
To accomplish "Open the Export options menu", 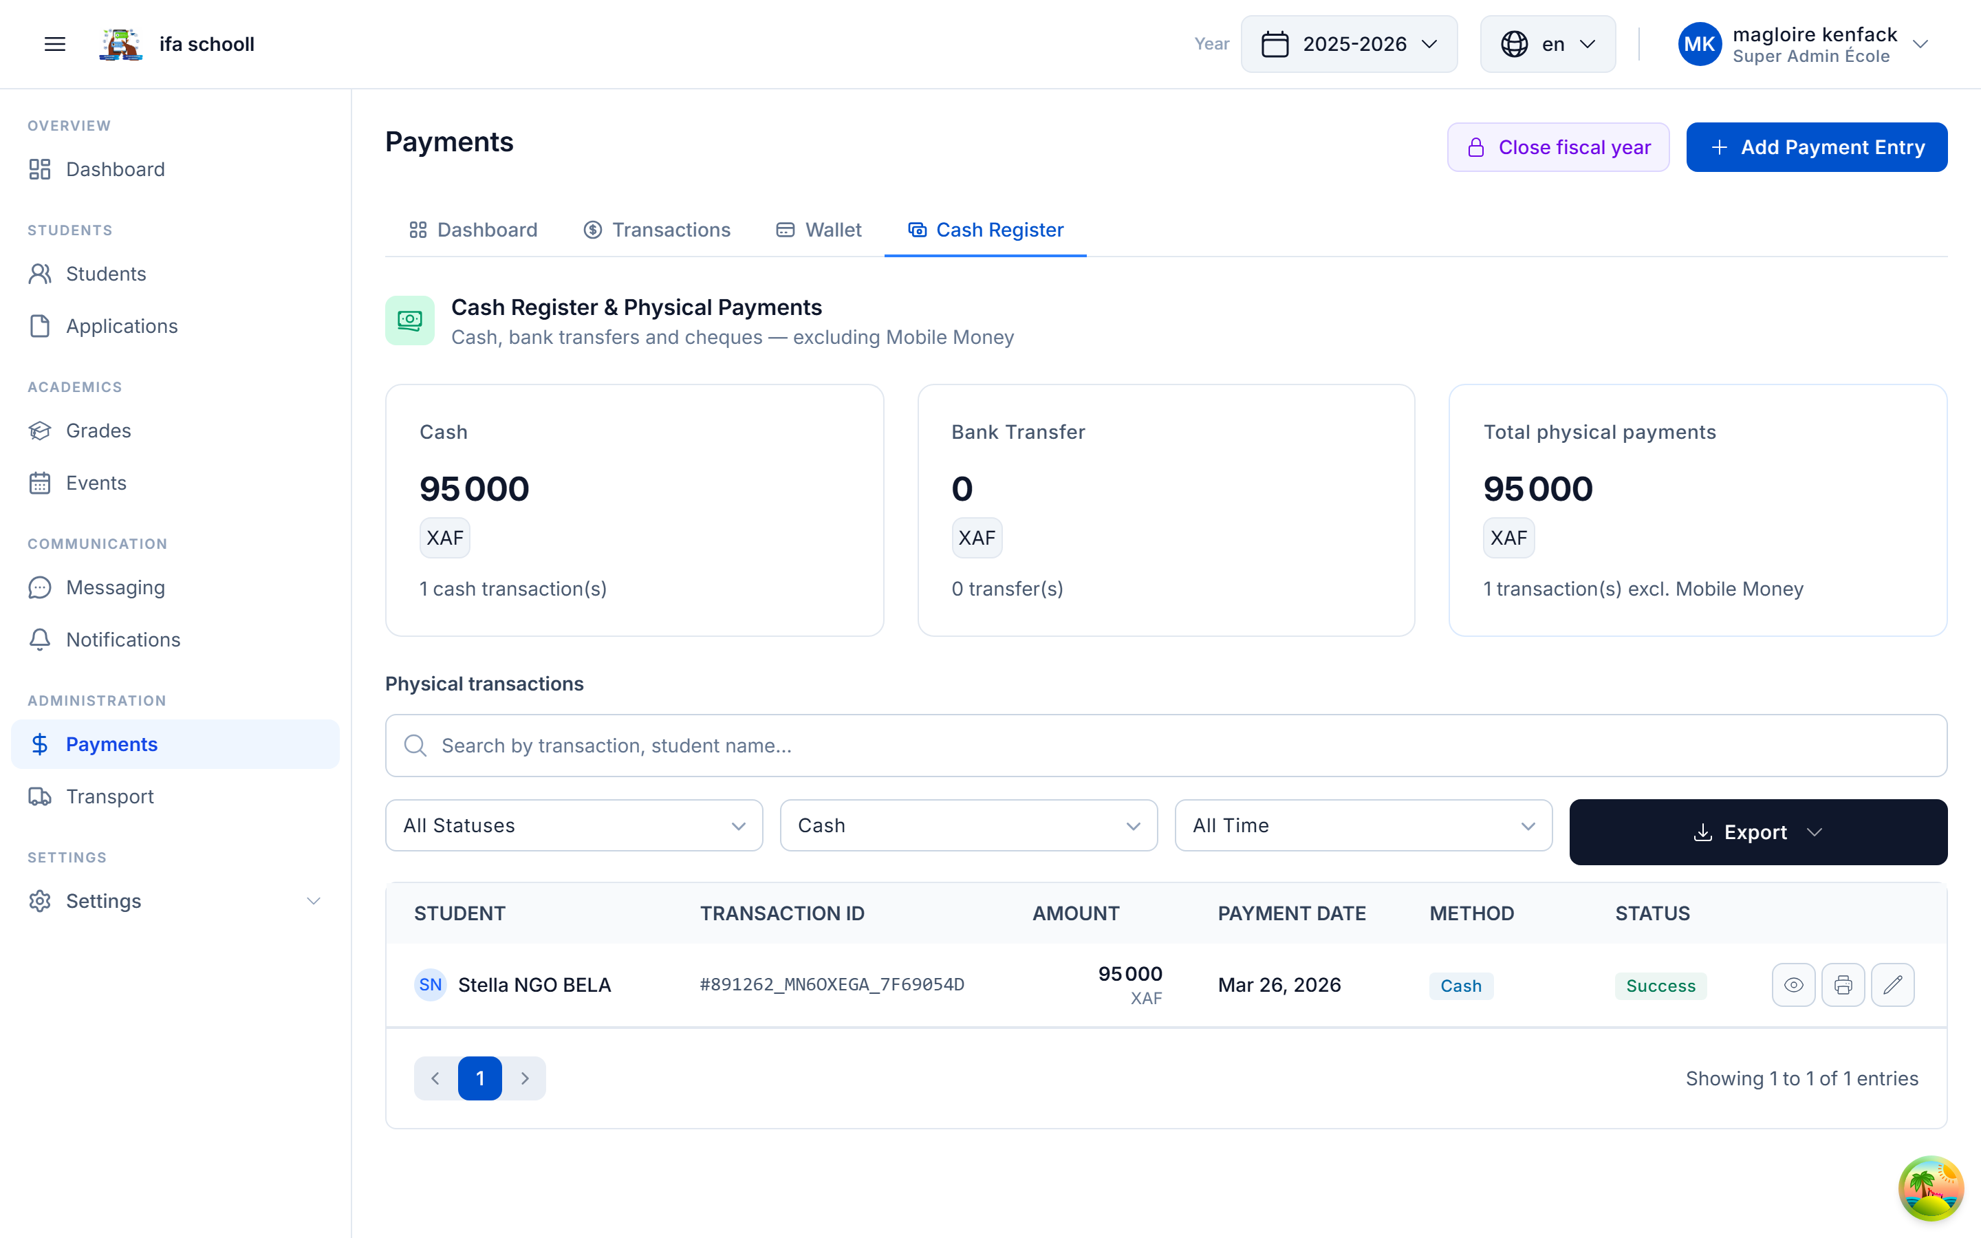I will click(1757, 832).
